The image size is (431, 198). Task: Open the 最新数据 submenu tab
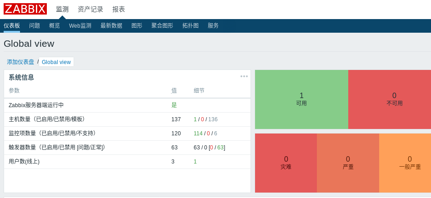[x=111, y=26]
